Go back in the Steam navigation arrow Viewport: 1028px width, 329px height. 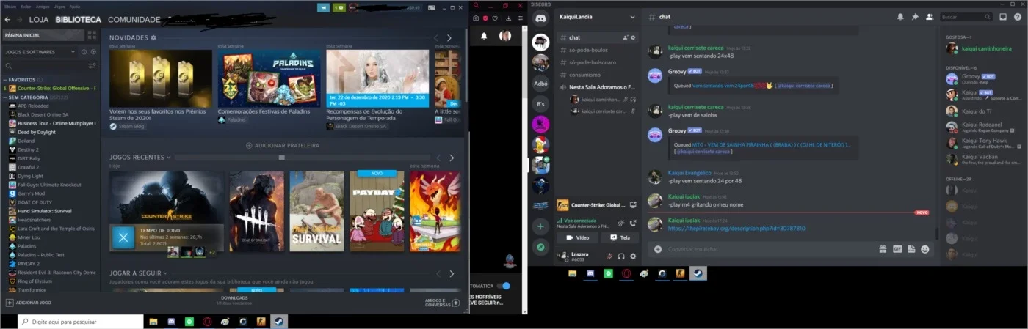click(x=7, y=19)
